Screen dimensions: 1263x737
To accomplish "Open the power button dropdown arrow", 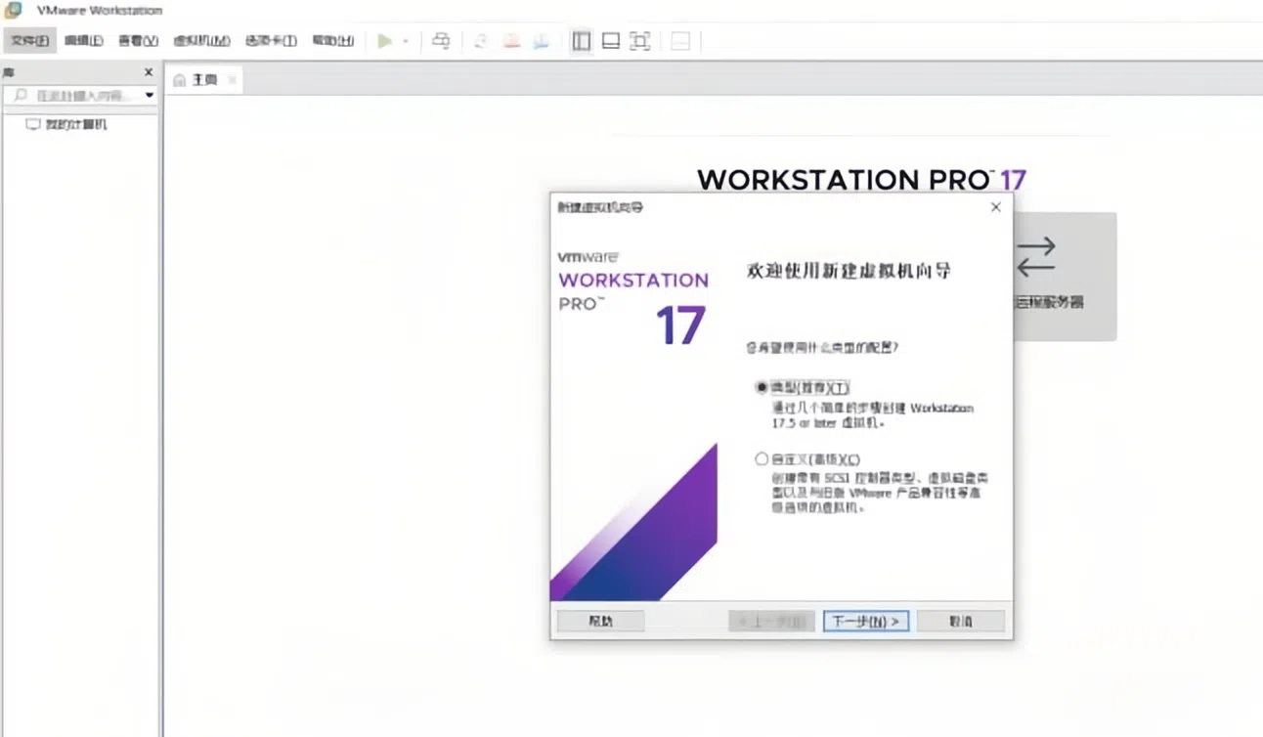I will pyautogui.click(x=404, y=41).
